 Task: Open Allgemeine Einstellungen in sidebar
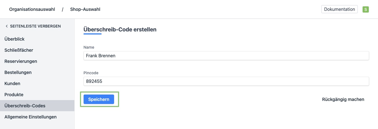coord(30,117)
